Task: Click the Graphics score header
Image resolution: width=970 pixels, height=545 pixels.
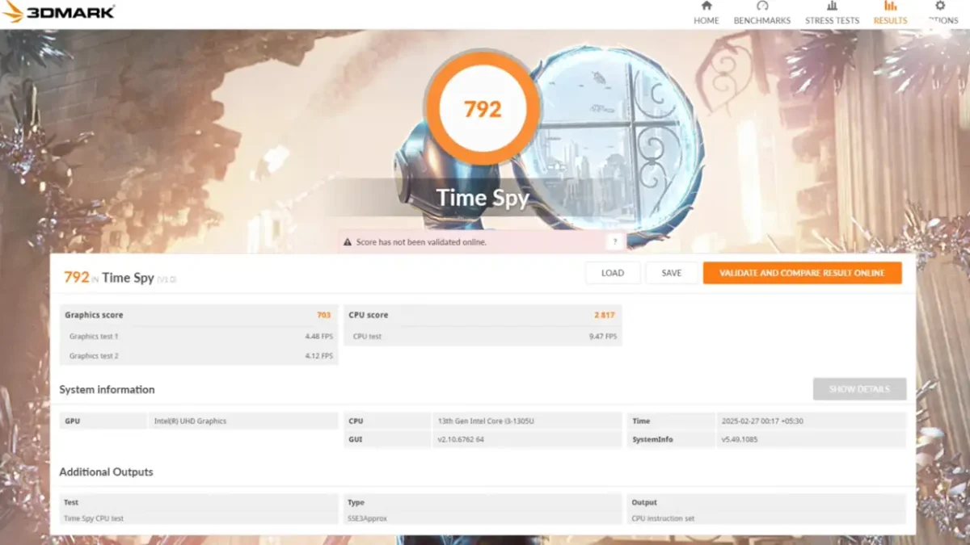Action: 95,315
